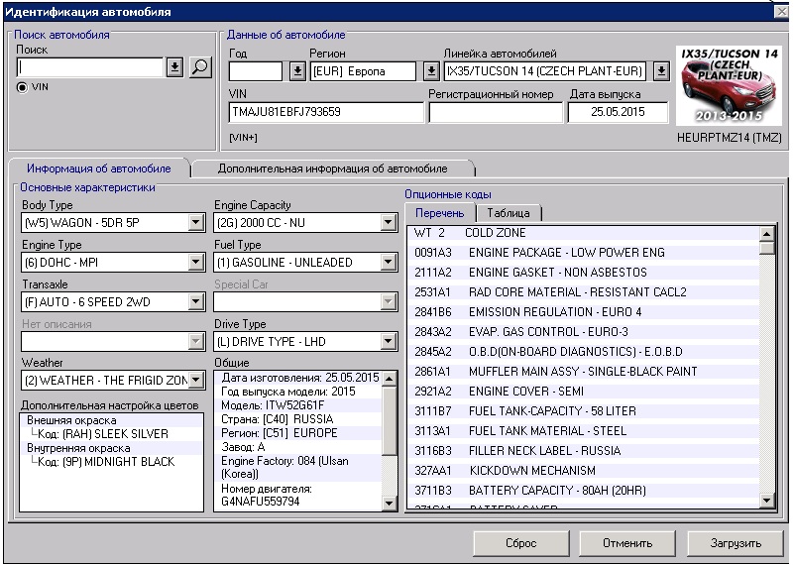Screen dimensions: 794x565
Task: Expand the Drive Type dropdown
Action: pos(388,342)
